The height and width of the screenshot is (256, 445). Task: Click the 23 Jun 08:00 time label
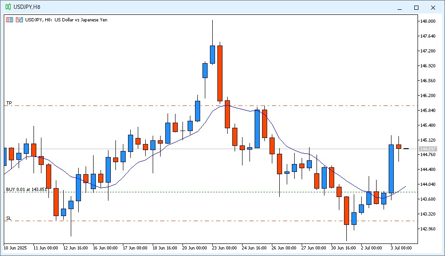pyautogui.click(x=224, y=248)
